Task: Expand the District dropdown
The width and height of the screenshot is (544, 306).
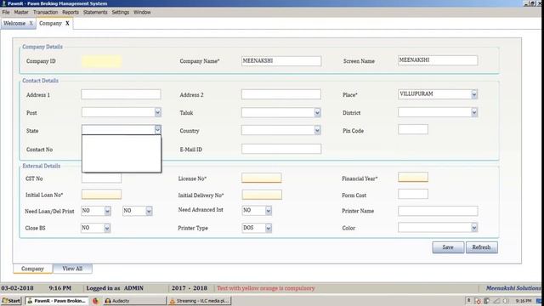Action: click(474, 112)
